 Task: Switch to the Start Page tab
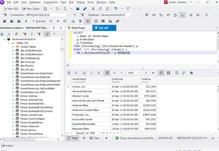coord(76,28)
